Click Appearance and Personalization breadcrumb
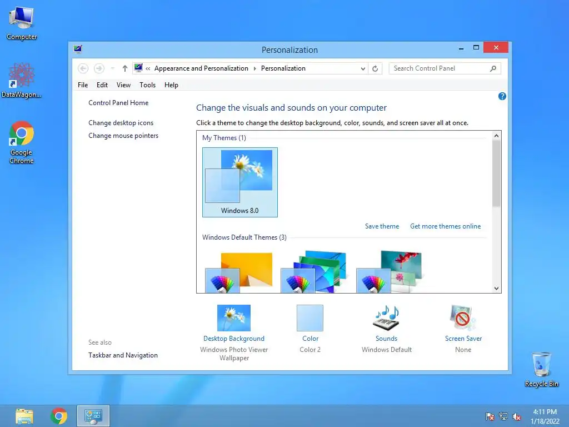This screenshot has width=569, height=427. [201, 68]
